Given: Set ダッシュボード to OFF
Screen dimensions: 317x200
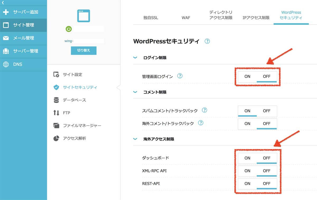Looking at the screenshot, I should pyautogui.click(x=267, y=158).
